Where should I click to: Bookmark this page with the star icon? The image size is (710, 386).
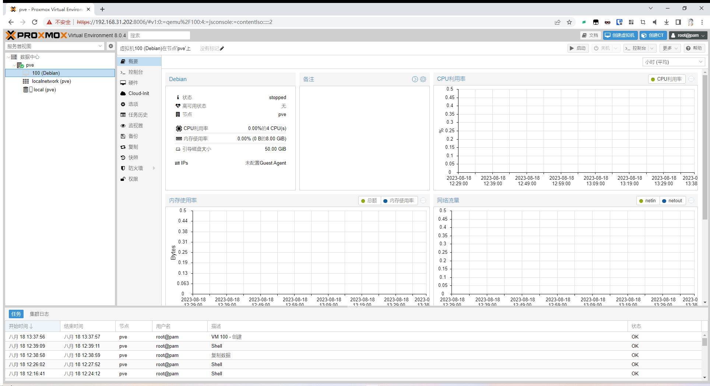tap(569, 22)
